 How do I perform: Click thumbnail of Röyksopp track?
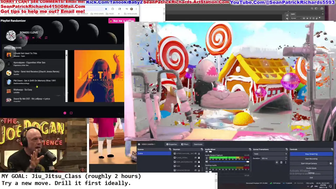pos(9,91)
